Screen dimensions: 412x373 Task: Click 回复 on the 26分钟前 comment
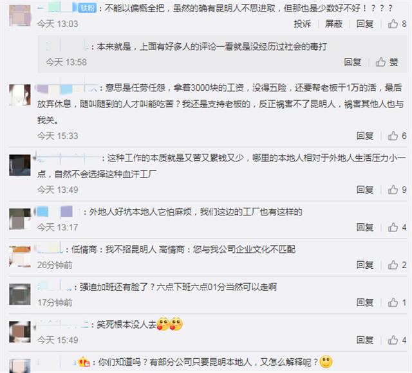[365, 265]
